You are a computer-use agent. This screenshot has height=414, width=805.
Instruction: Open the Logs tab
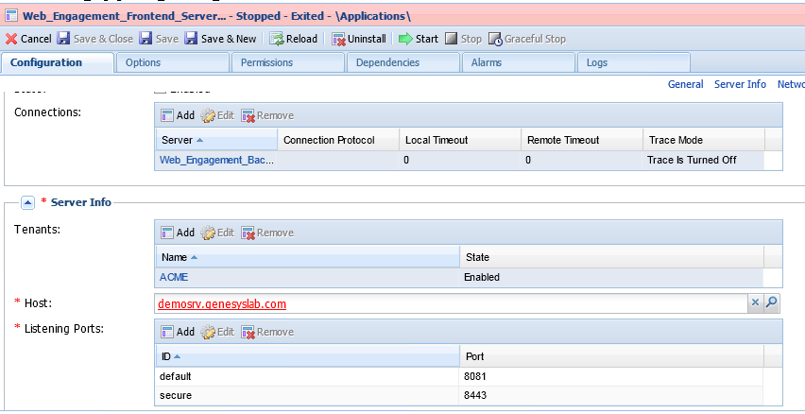(x=634, y=62)
